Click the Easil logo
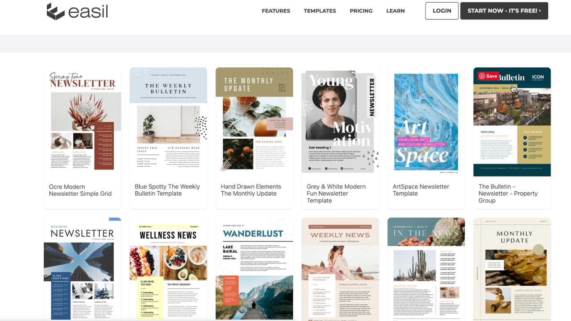 [77, 11]
